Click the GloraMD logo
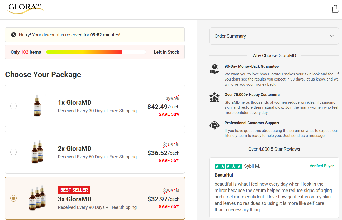The width and height of the screenshot is (342, 220). click(25, 9)
